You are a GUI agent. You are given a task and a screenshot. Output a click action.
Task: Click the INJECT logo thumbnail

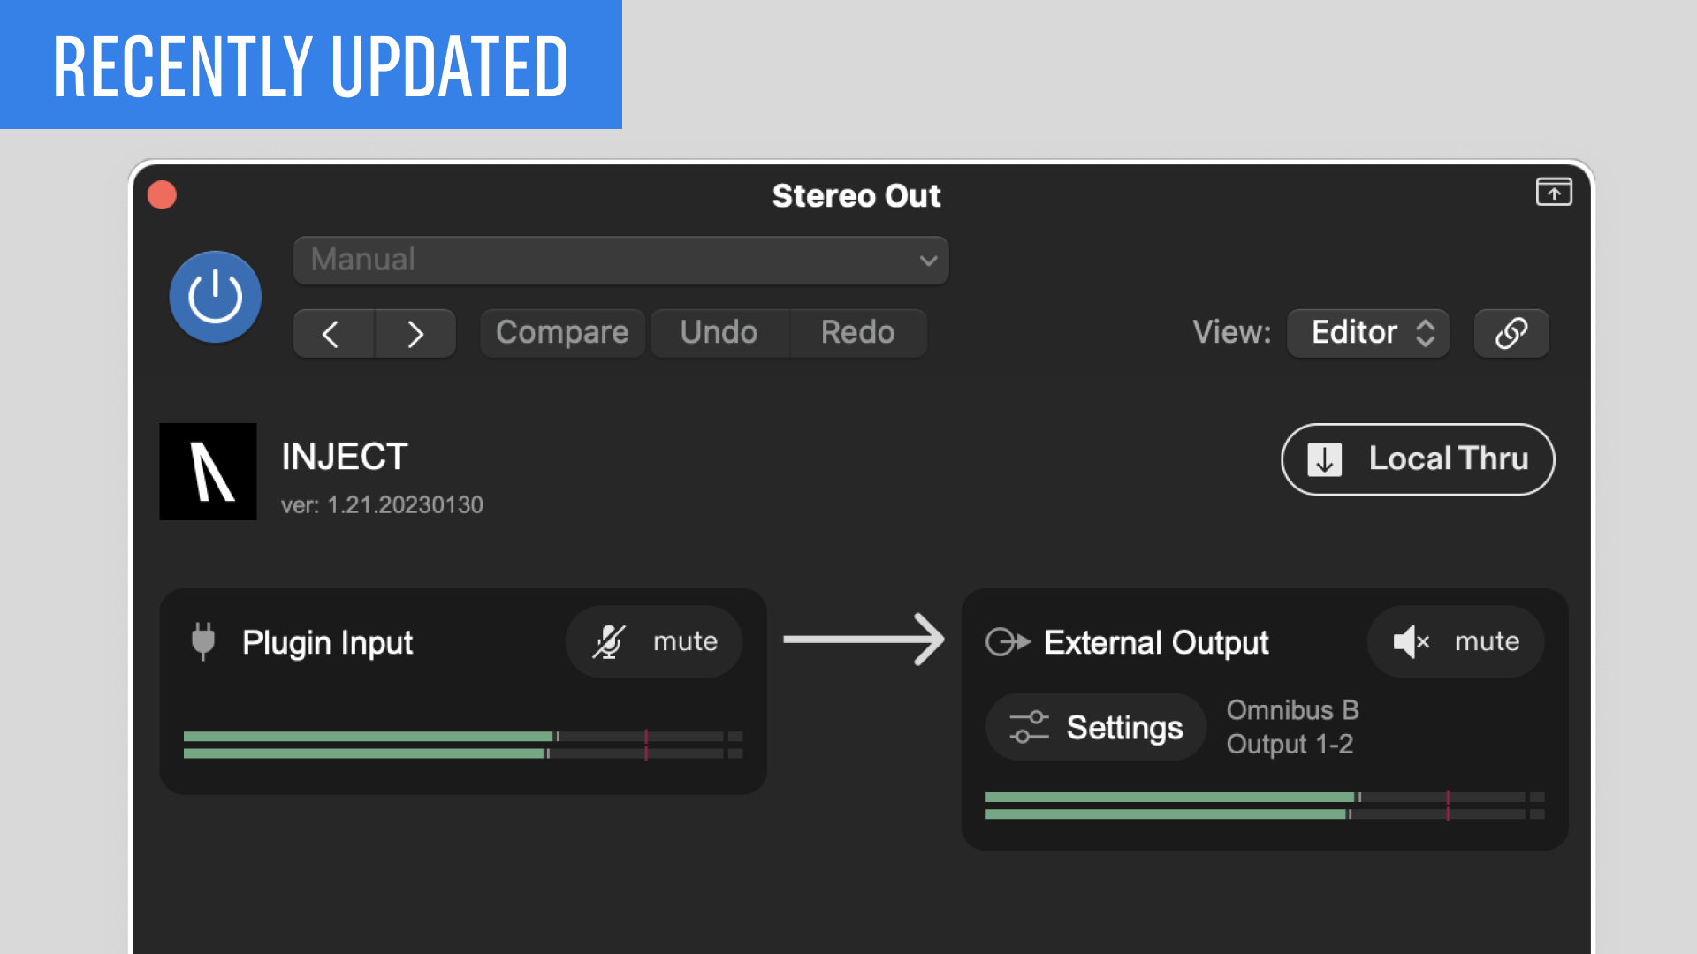(208, 472)
